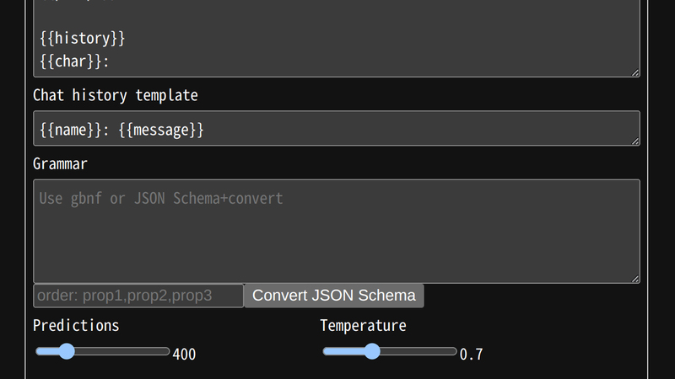Click the Chat history template resize handle

[x=635, y=141]
